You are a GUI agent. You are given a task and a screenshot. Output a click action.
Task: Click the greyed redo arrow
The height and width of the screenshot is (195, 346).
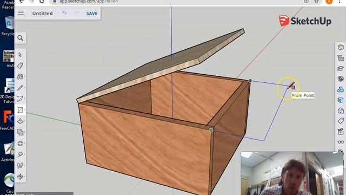tap(77, 13)
